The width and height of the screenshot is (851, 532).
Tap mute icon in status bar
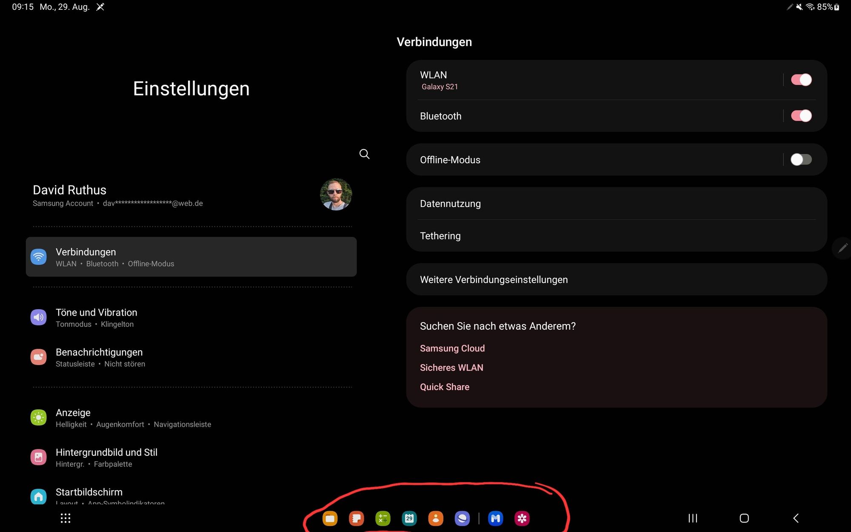800,7
